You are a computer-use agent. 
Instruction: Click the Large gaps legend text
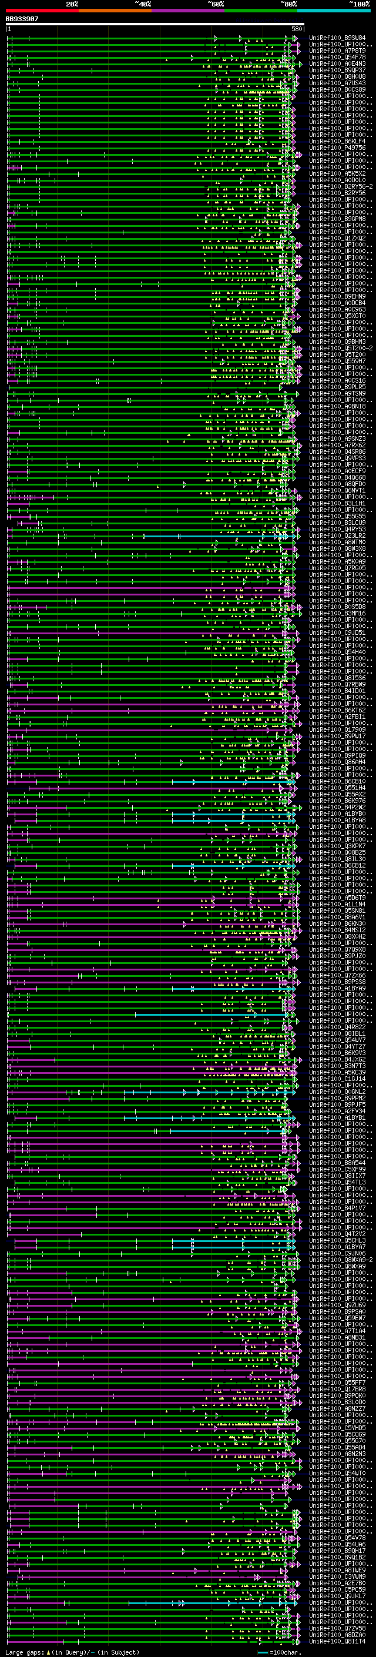coord(72,1652)
